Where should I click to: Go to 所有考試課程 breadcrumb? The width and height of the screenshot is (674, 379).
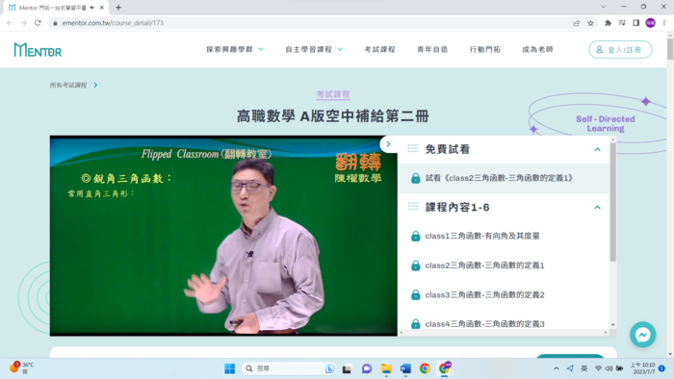click(x=68, y=85)
